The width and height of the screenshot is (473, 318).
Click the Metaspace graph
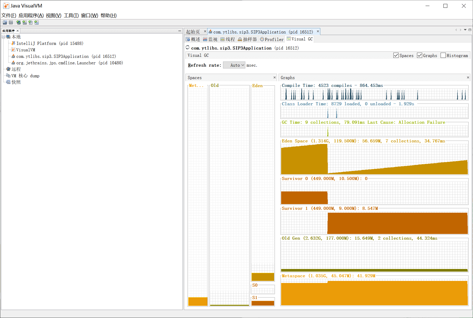[374, 292]
